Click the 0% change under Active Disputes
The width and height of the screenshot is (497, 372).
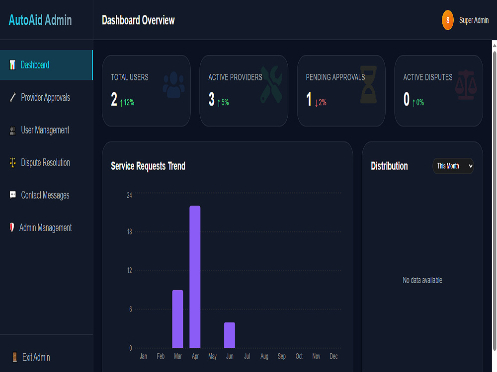click(418, 102)
